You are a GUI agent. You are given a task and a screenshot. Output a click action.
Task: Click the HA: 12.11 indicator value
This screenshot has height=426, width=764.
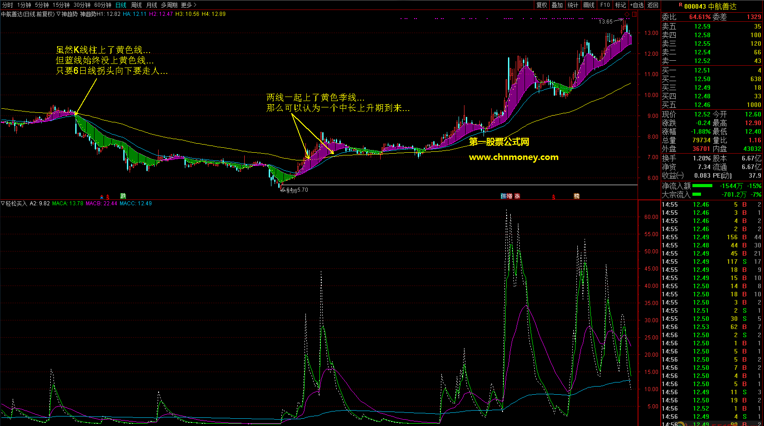click(135, 14)
